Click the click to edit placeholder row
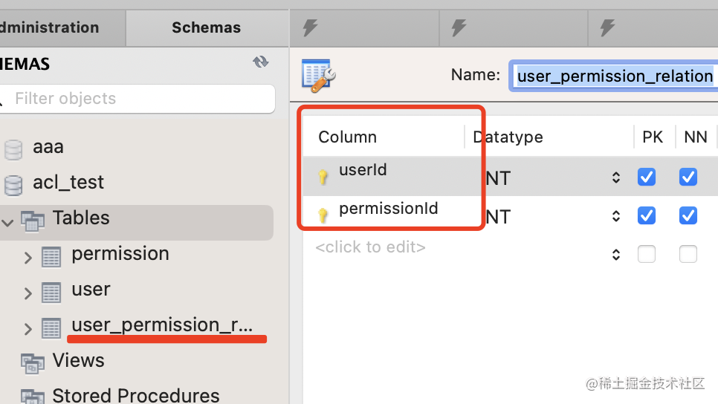Viewport: 718px width, 404px height. 370,247
